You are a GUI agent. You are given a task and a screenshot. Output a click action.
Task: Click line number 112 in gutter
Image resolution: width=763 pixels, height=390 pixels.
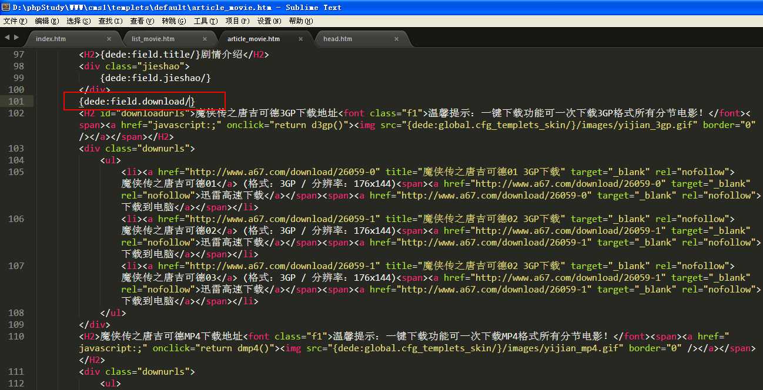(16, 384)
